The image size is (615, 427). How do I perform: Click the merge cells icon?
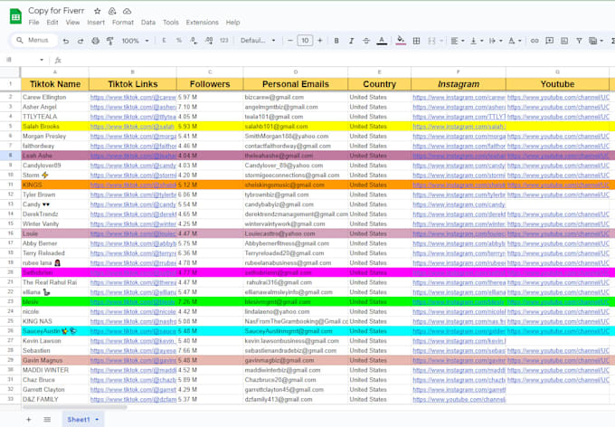pos(431,41)
